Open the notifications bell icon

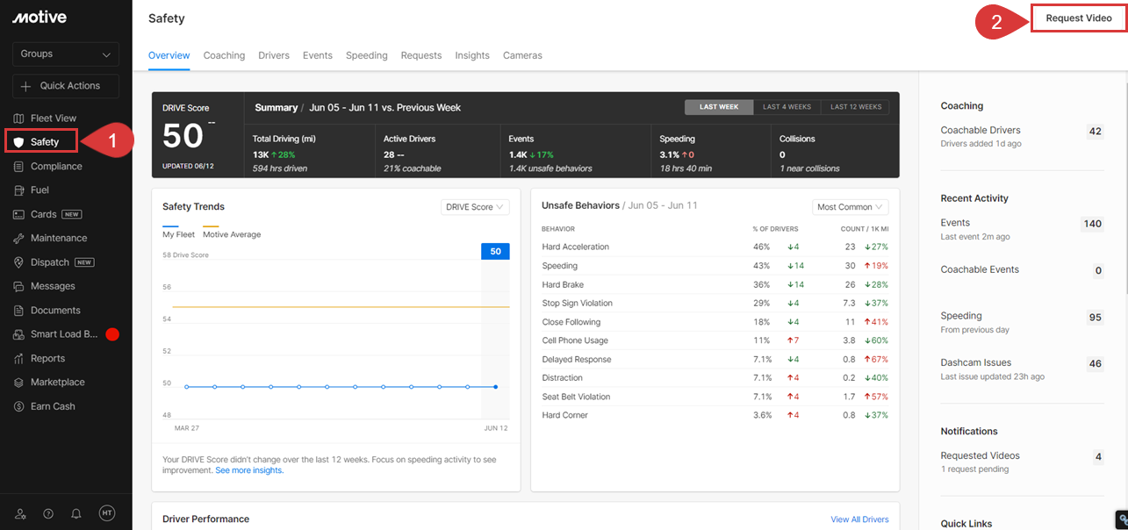(x=76, y=514)
